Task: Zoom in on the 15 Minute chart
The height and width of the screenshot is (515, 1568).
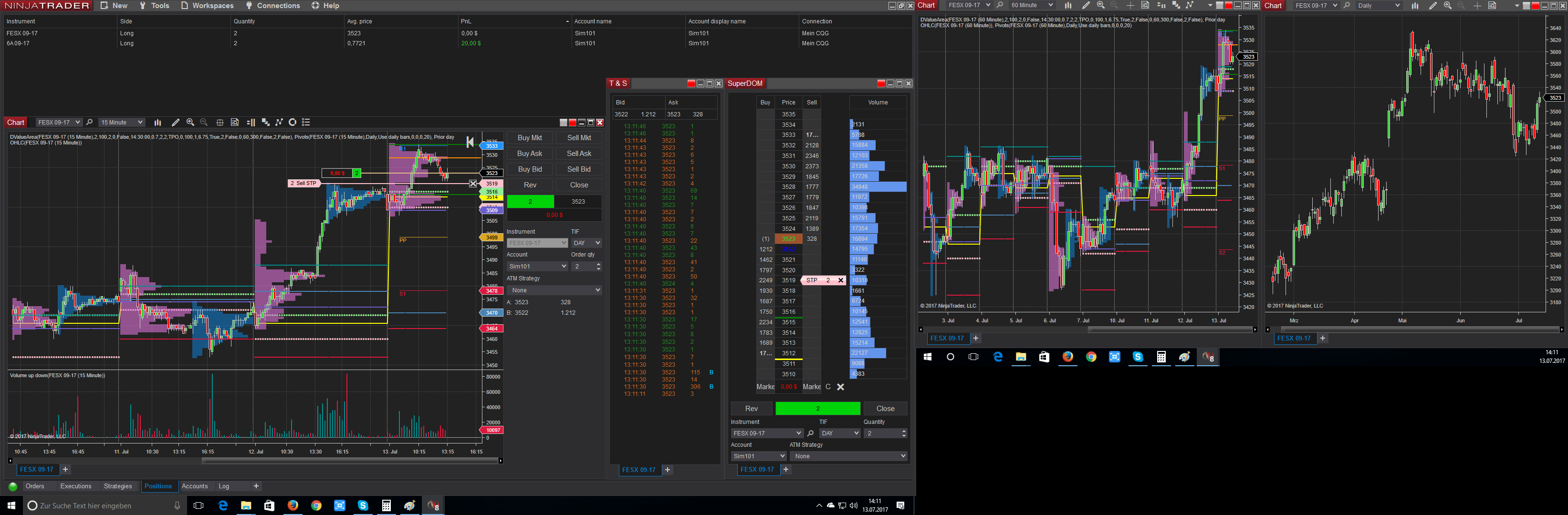Action: coord(190,122)
